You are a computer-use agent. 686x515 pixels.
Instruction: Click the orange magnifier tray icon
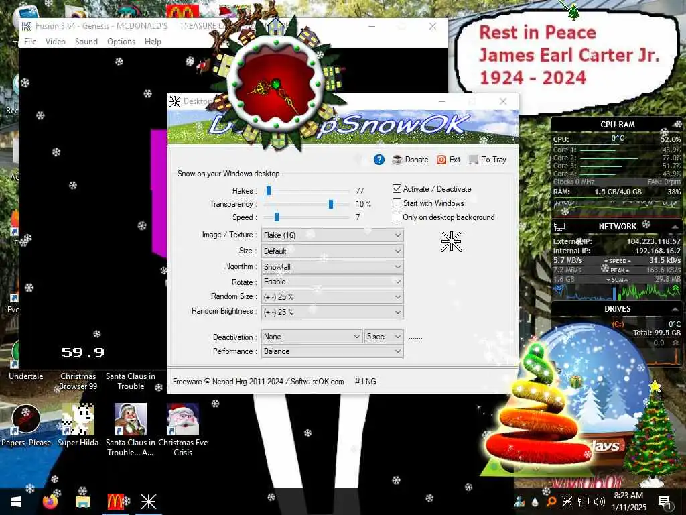551,502
